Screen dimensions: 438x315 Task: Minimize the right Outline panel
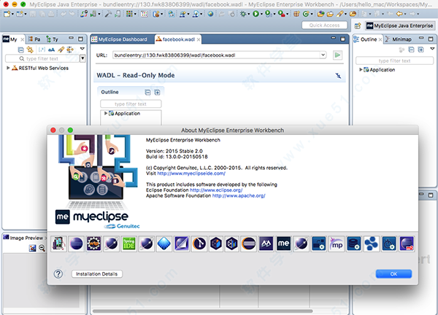(x=421, y=38)
